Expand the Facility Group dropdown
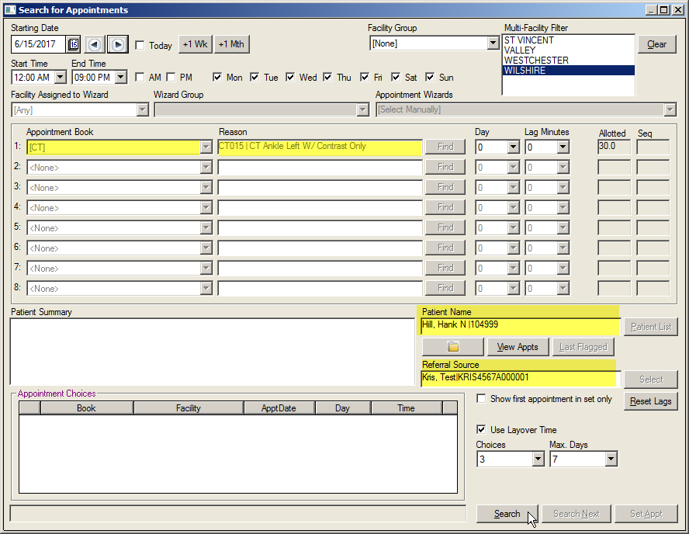Screen dimensions: 689x534 [493, 43]
